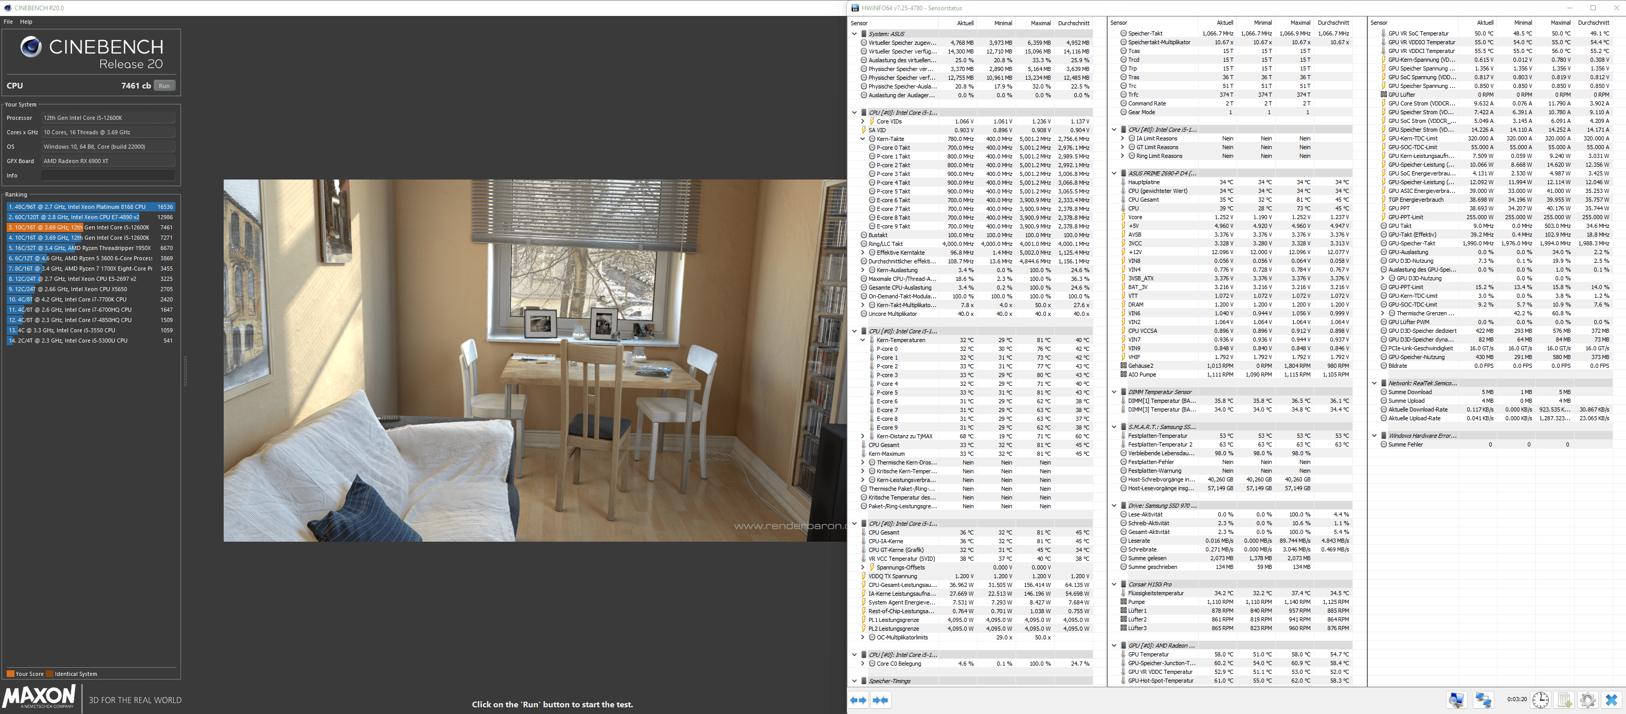Click the Cinebench R20 title bar icon

coord(8,8)
